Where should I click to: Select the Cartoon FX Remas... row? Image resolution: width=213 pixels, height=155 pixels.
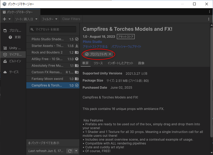click(53, 72)
